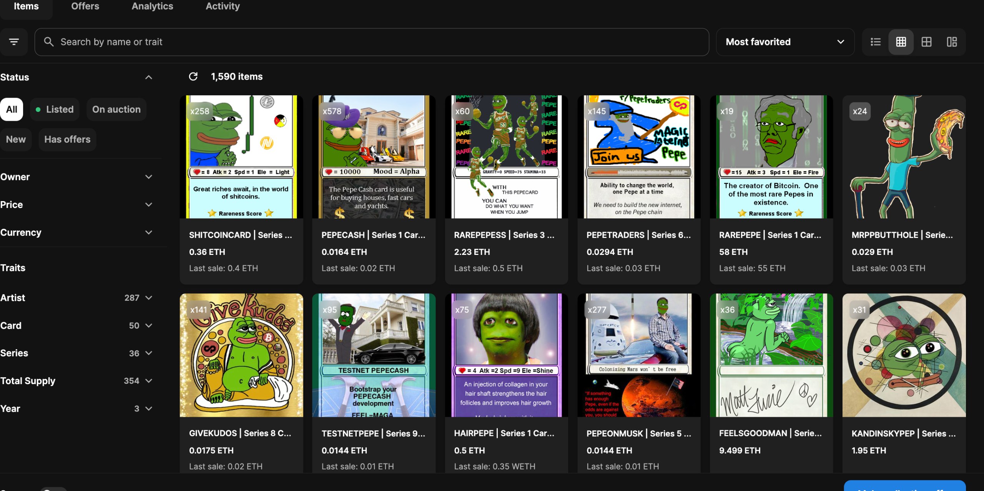This screenshot has width=984, height=491.
Task: Refresh the items list
Action: click(x=193, y=77)
